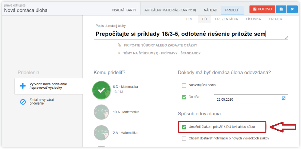
Task: Click Pripojte súbory alebo zadajte otázky link
Action: point(160,45)
